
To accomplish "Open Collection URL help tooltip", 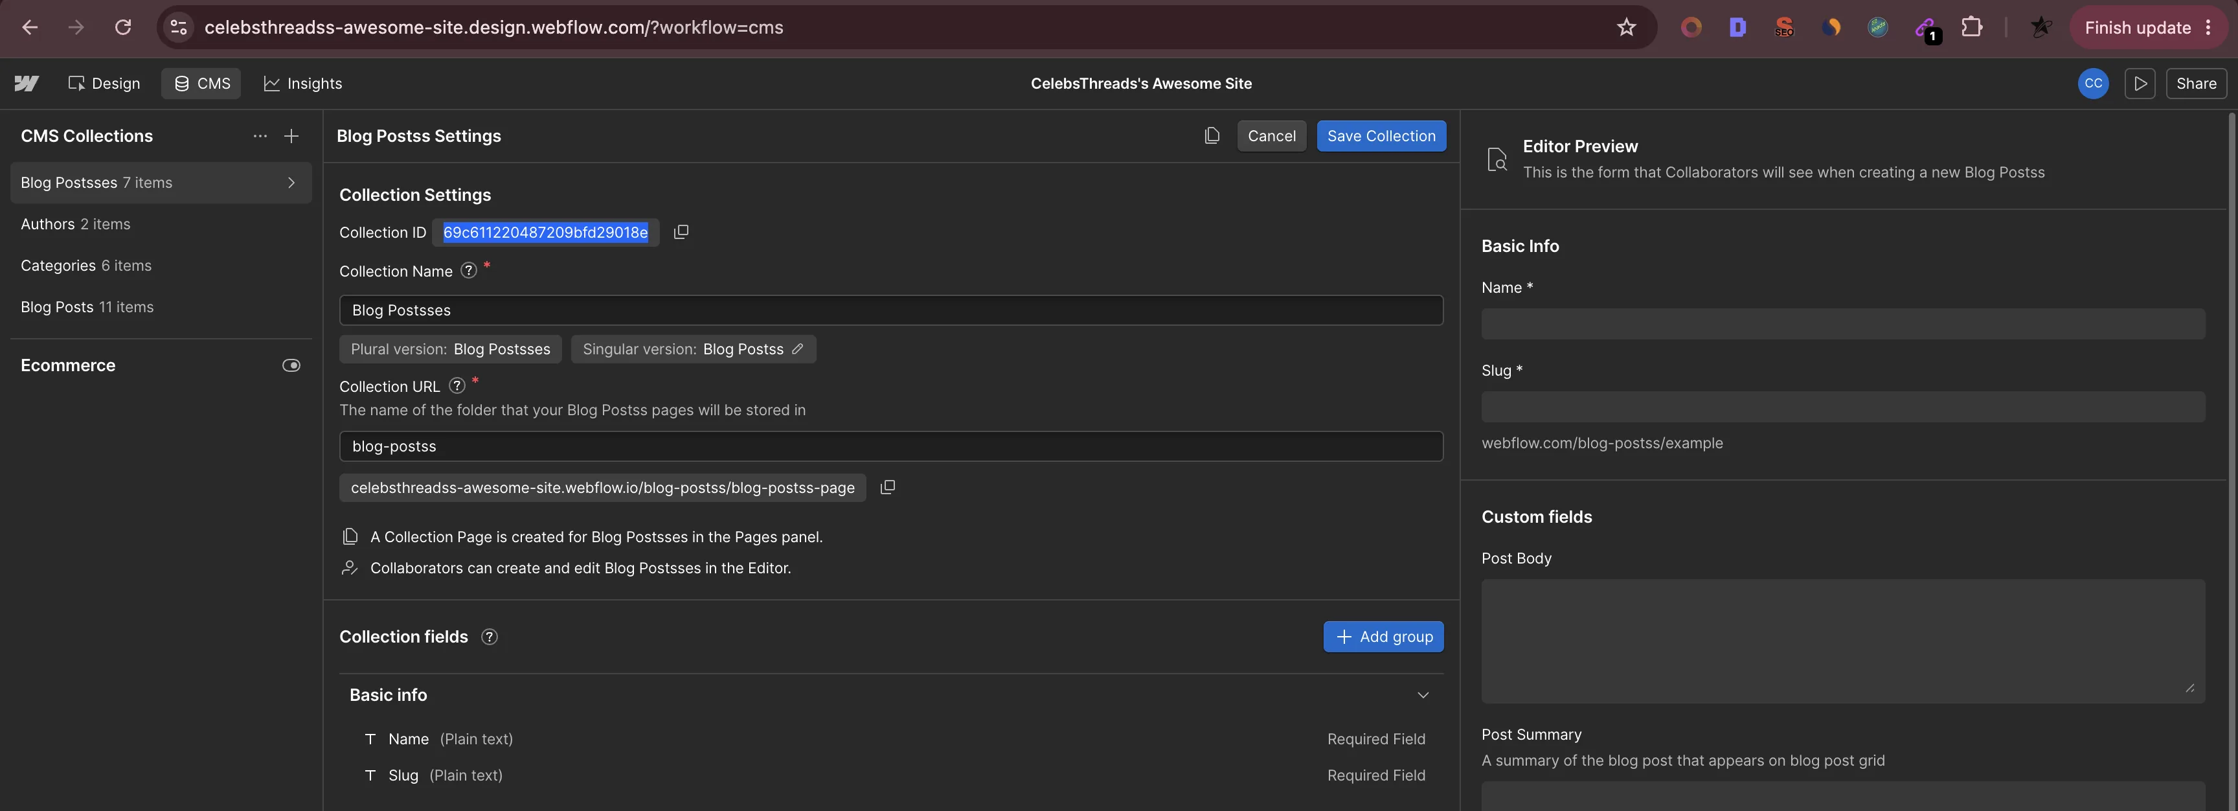I will click(x=457, y=385).
